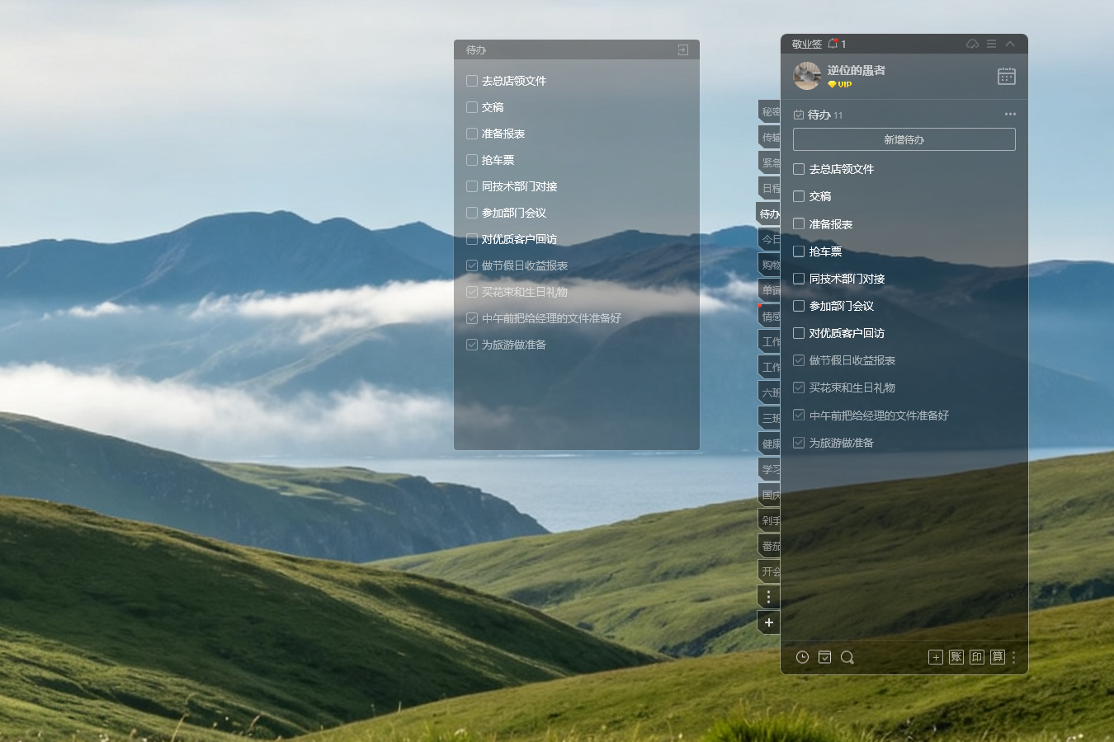
Task: Switch to the 日程 sidebar tab
Action: (x=770, y=189)
